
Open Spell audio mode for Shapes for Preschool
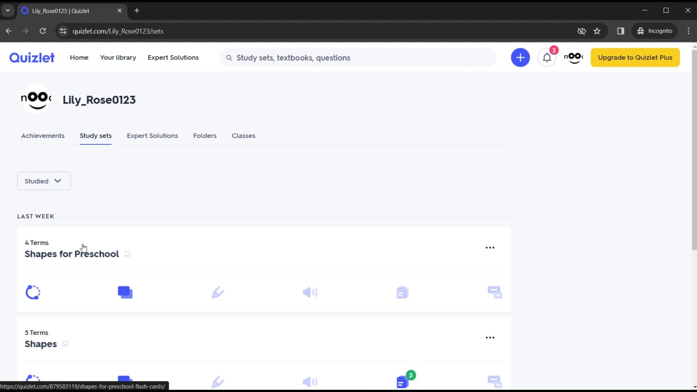point(310,292)
